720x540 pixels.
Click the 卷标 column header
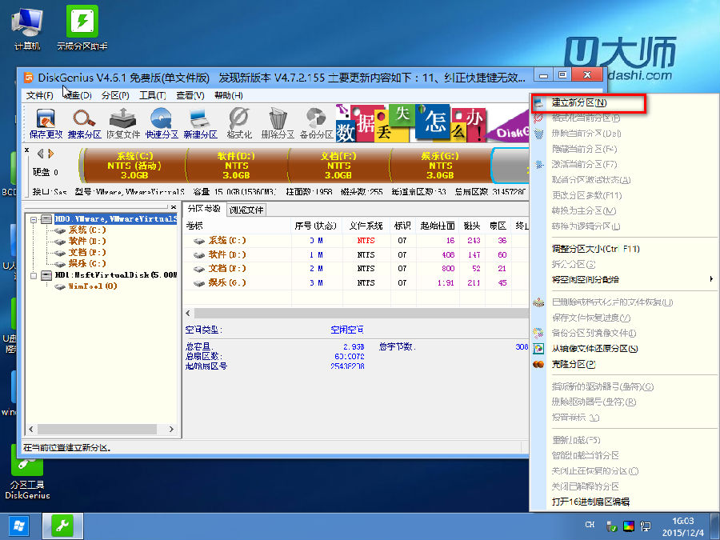pyautogui.click(x=238, y=226)
